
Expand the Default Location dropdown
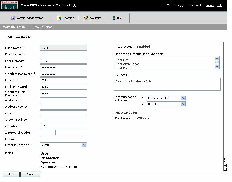pos(84,145)
